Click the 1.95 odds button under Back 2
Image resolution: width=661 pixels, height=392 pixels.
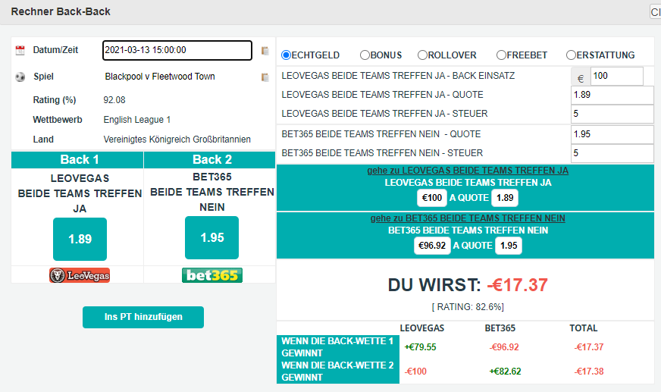point(211,238)
